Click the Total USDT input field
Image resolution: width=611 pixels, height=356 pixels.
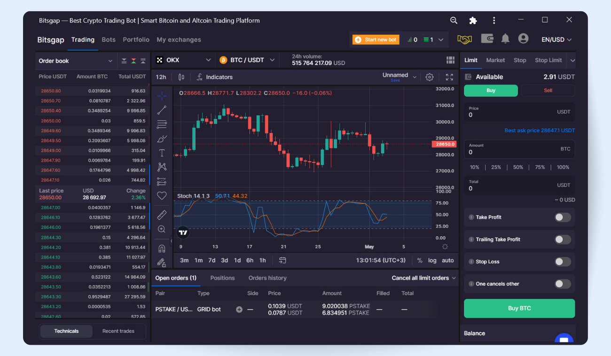(519, 185)
